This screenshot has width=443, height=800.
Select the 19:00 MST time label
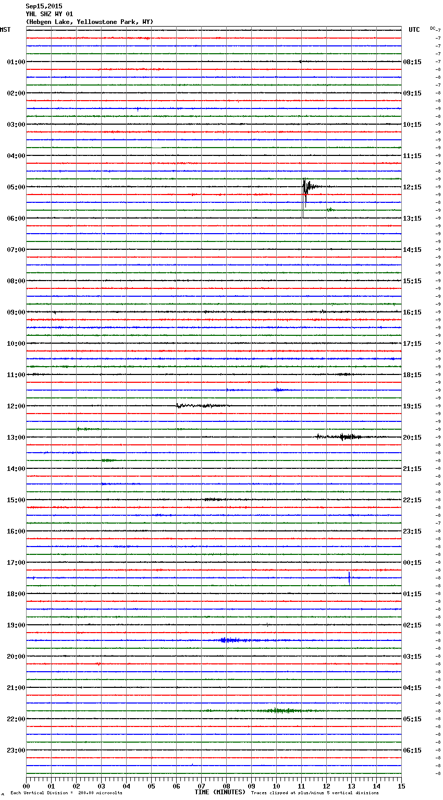pos(16,625)
